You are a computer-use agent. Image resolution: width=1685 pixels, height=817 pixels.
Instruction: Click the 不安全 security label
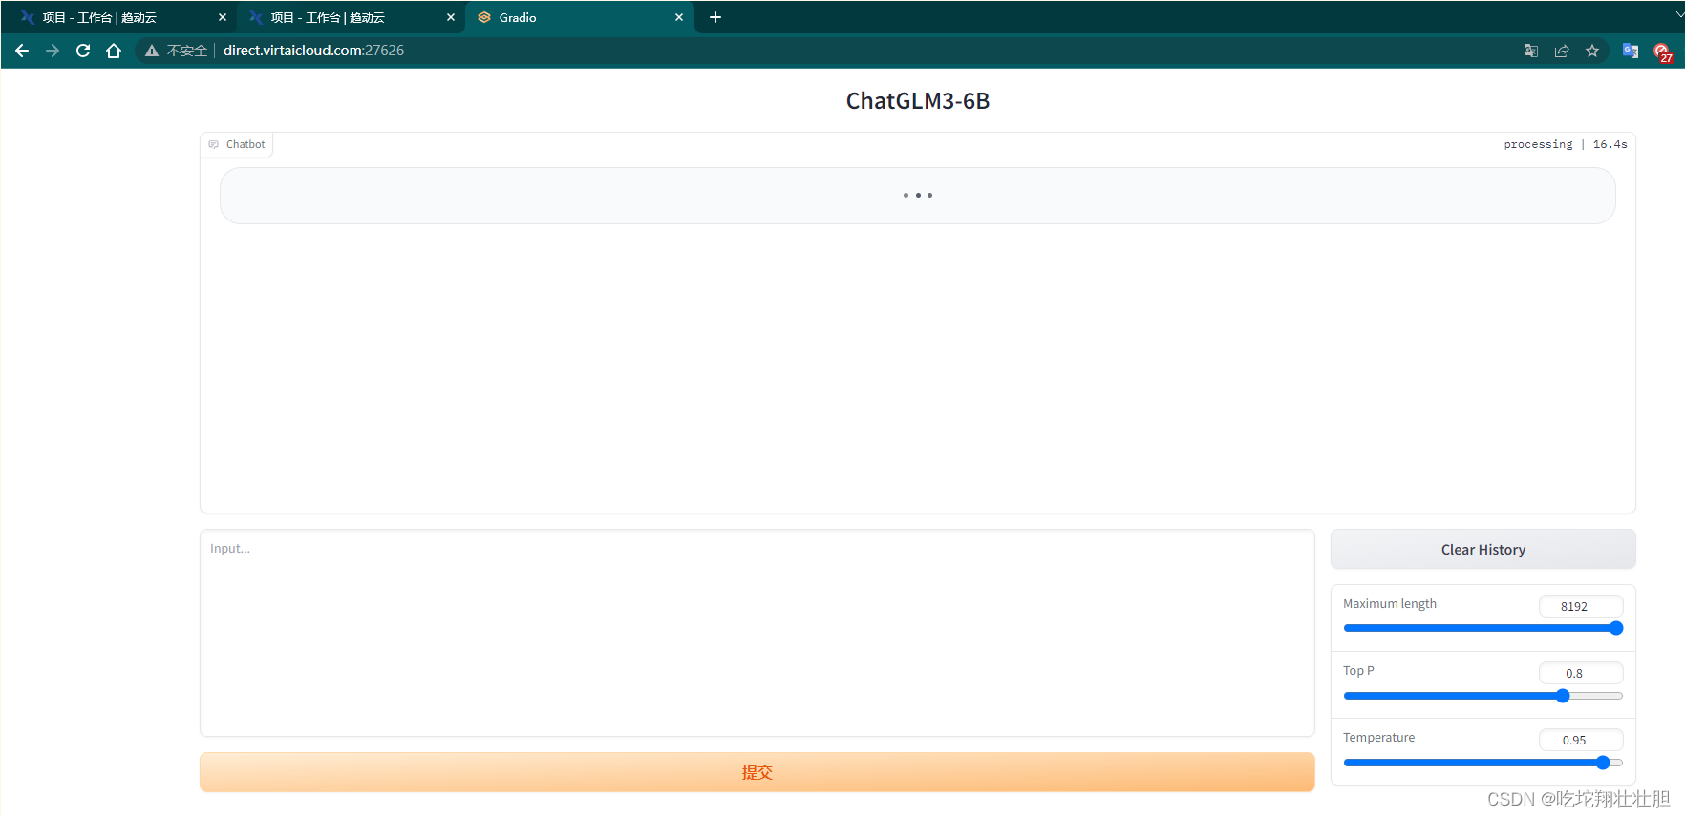(186, 51)
